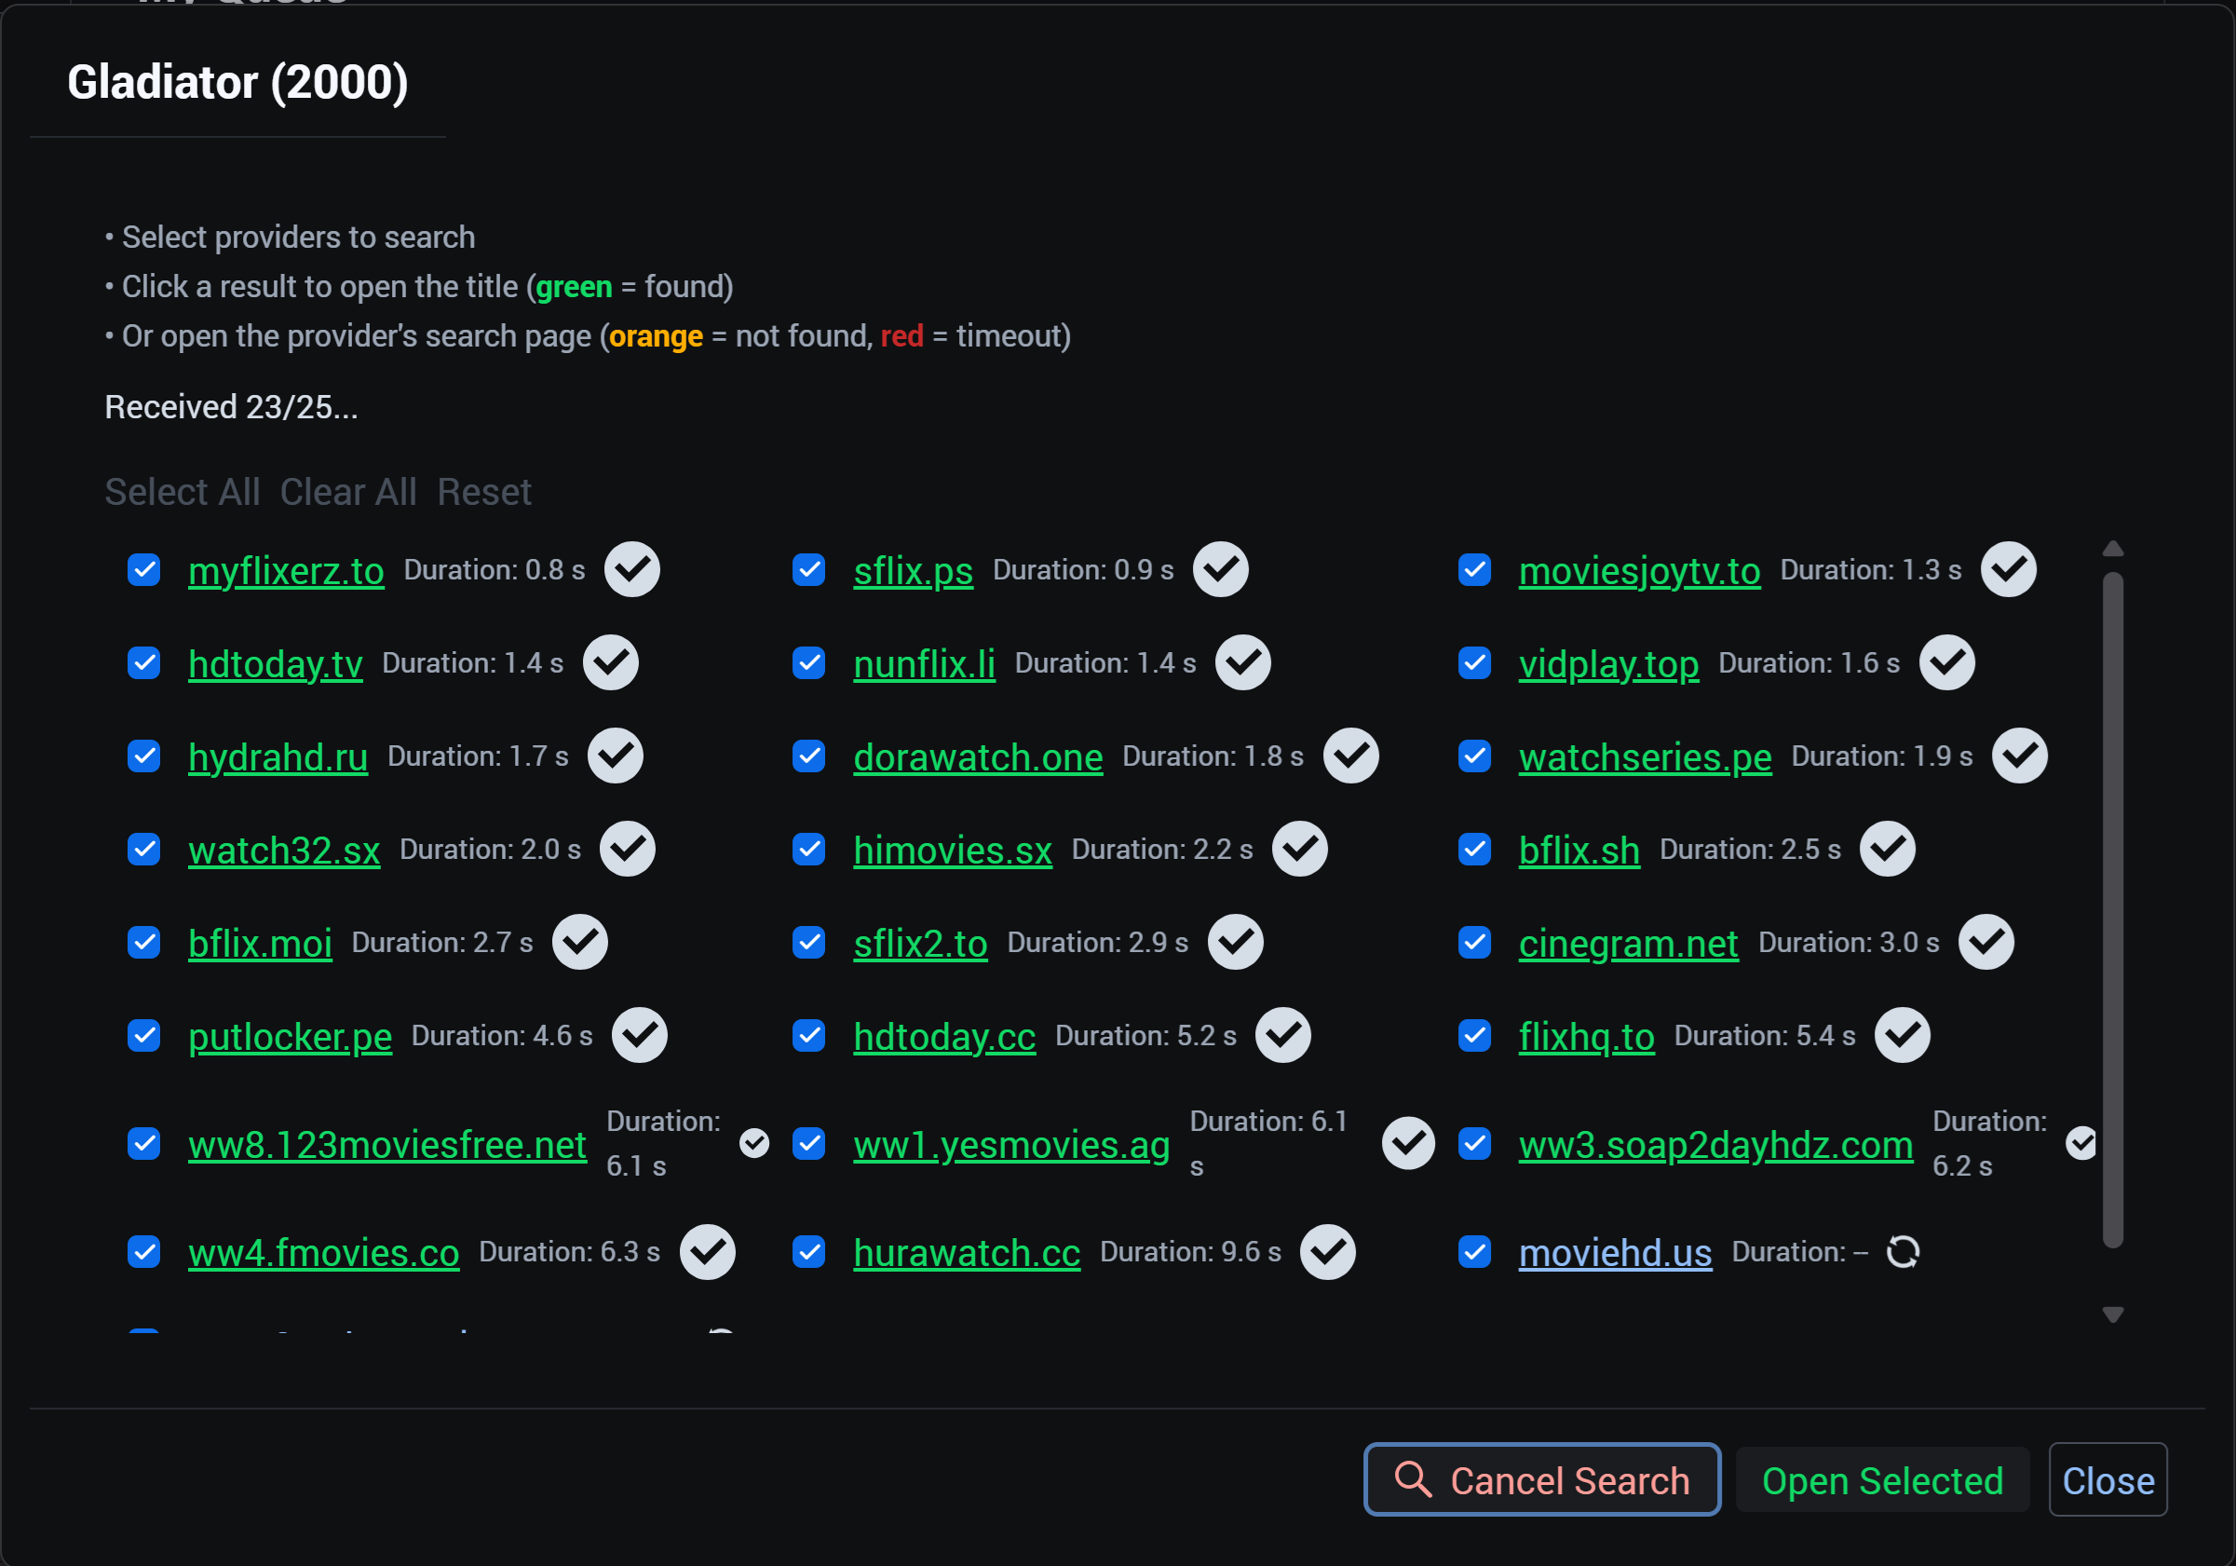The image size is (2236, 1566).
Task: Toggle the ww1.yesmovies.ag provider checkbox
Action: (x=809, y=1144)
